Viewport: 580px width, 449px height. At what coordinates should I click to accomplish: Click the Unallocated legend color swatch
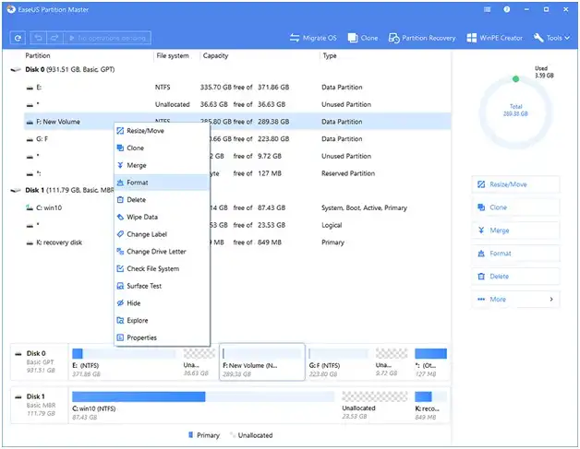[x=233, y=435]
